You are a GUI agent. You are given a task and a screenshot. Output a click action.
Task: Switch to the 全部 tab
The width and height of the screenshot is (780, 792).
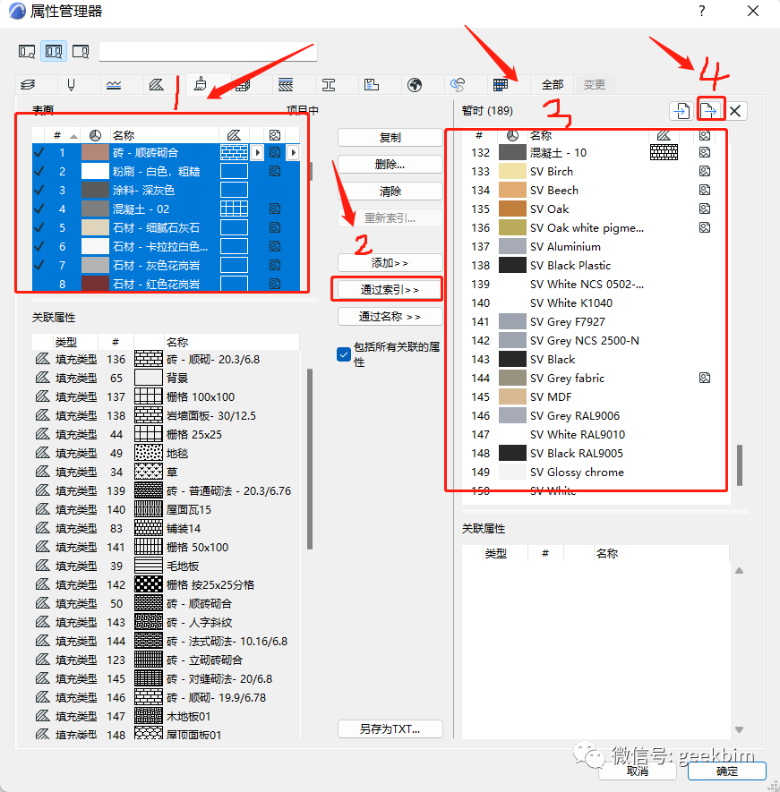552,85
